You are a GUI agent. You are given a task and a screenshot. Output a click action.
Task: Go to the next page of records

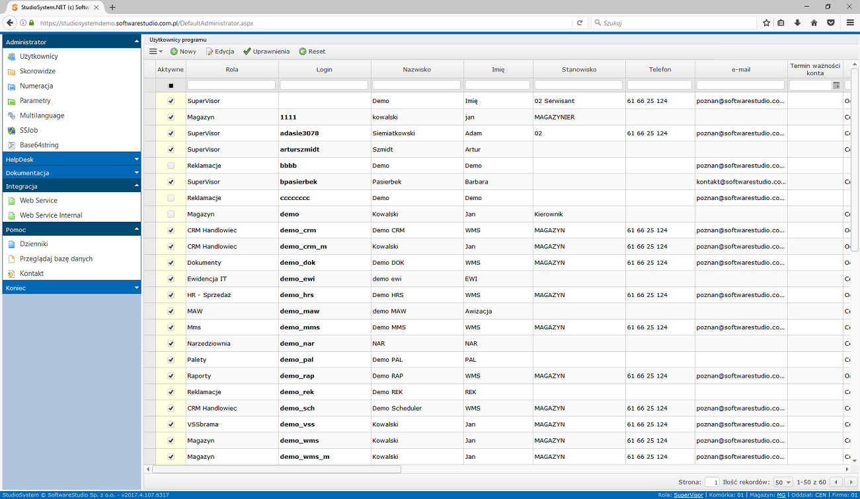pos(852,482)
